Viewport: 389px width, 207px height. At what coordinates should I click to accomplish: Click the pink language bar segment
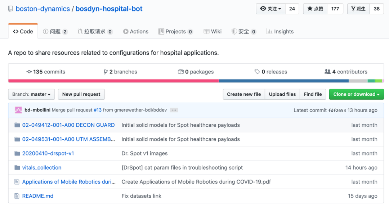(113, 81)
